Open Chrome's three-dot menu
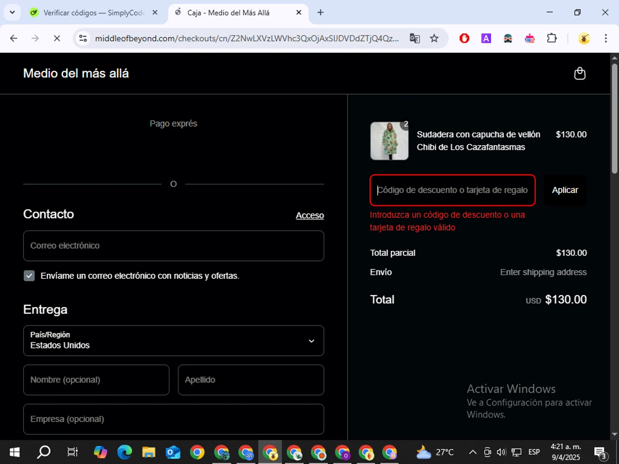Viewport: 619px width, 464px height. [x=606, y=38]
